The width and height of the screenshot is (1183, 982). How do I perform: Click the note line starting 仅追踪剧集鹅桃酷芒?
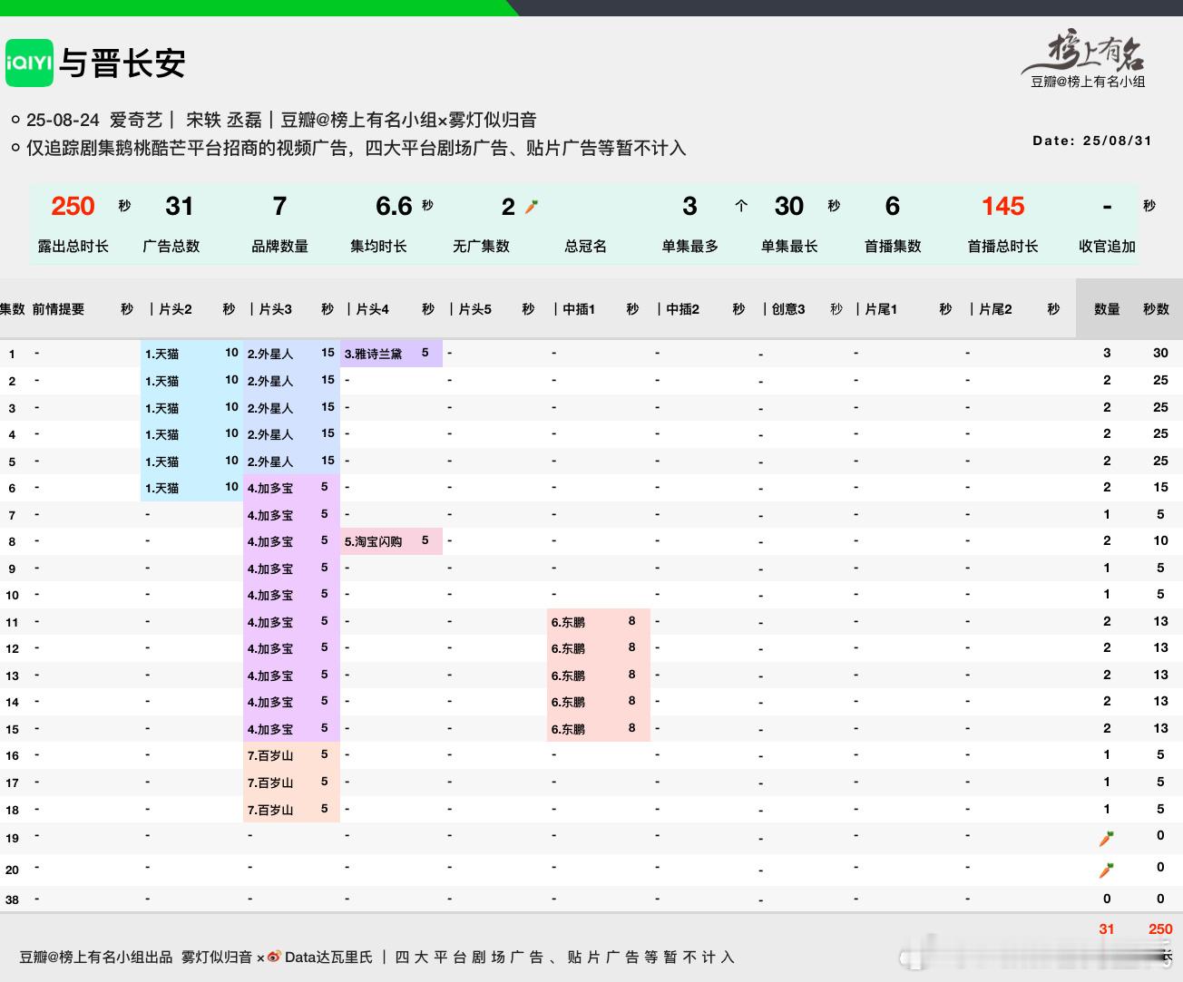tap(356, 148)
